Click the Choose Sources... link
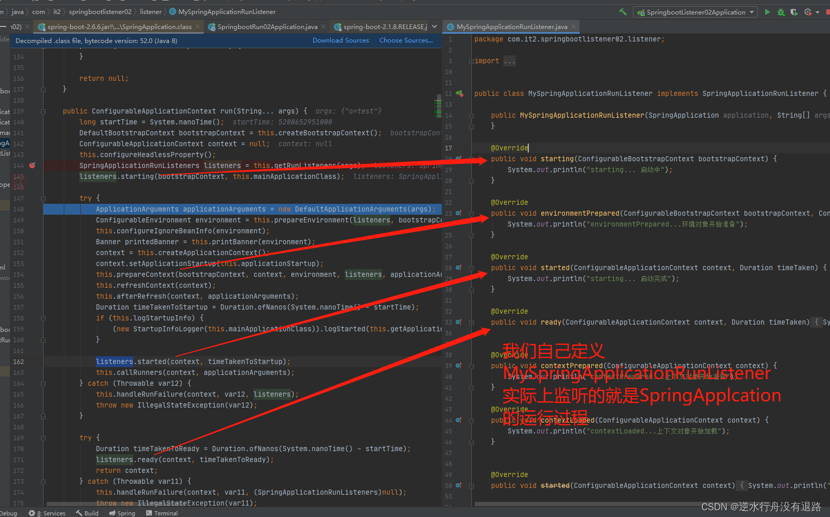 [x=406, y=40]
